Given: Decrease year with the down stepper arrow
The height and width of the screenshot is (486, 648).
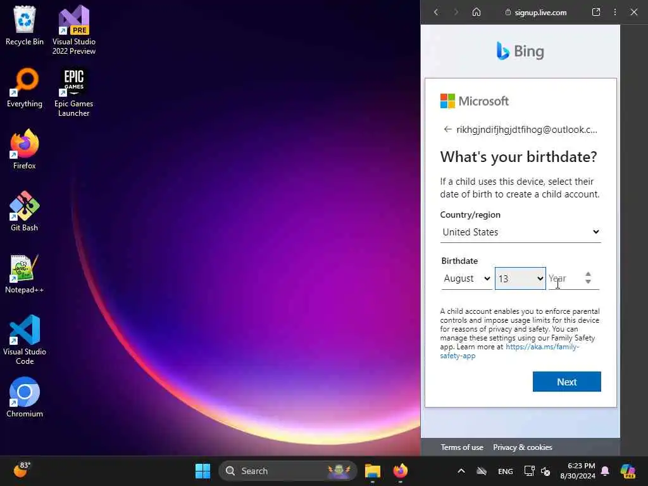Looking at the screenshot, I should pos(588,282).
